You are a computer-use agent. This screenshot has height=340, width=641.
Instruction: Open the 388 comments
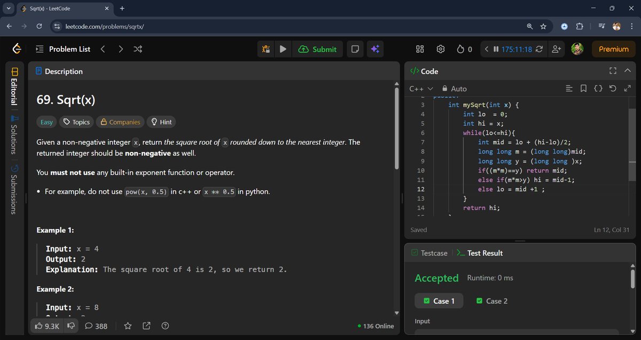pyautogui.click(x=96, y=326)
